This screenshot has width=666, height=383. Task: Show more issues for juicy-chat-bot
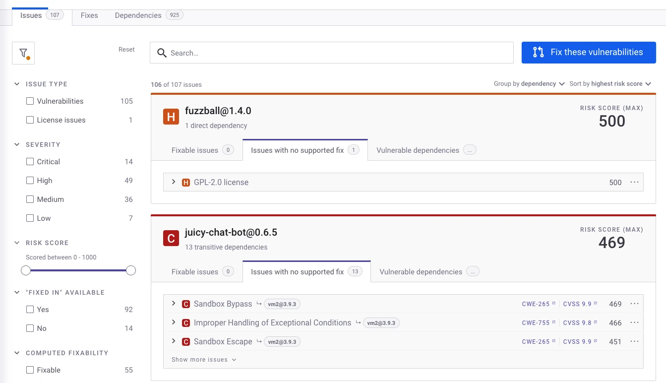(204, 360)
